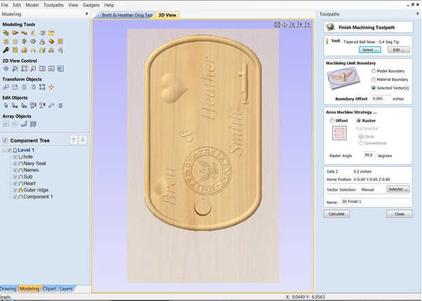422x301 pixels.
Task: Switch to the Drawing bottom tab
Action: pos(8,289)
